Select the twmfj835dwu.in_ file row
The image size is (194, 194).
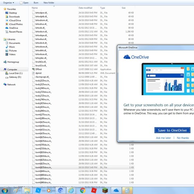coord(83,167)
